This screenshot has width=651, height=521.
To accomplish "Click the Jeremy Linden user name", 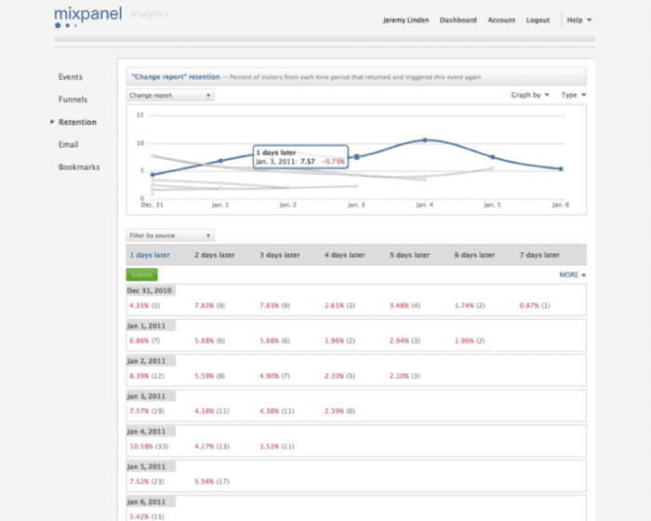I will coord(405,20).
